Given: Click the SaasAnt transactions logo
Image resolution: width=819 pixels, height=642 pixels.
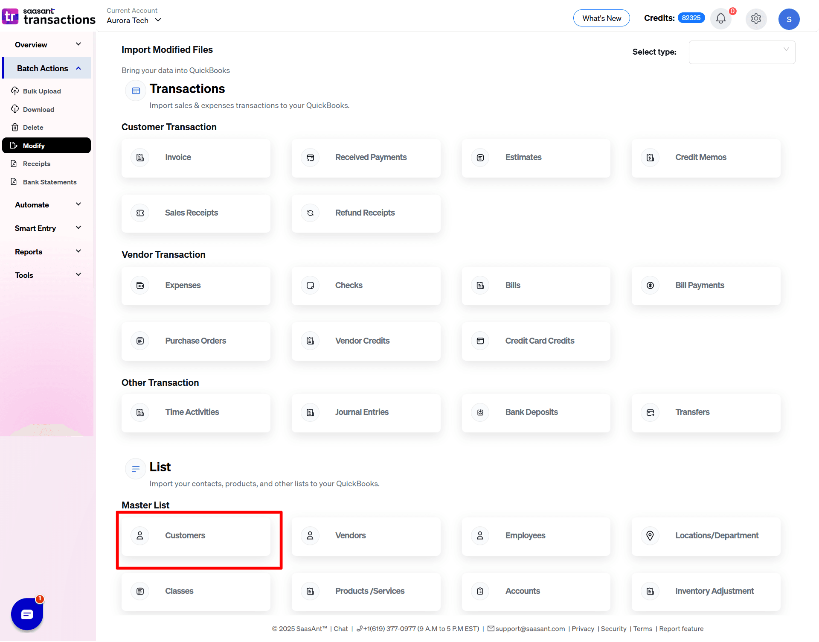Looking at the screenshot, I should 49,16.
